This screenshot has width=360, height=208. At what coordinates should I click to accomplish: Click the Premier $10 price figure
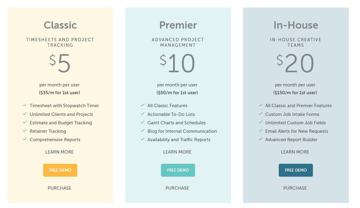[178, 64]
